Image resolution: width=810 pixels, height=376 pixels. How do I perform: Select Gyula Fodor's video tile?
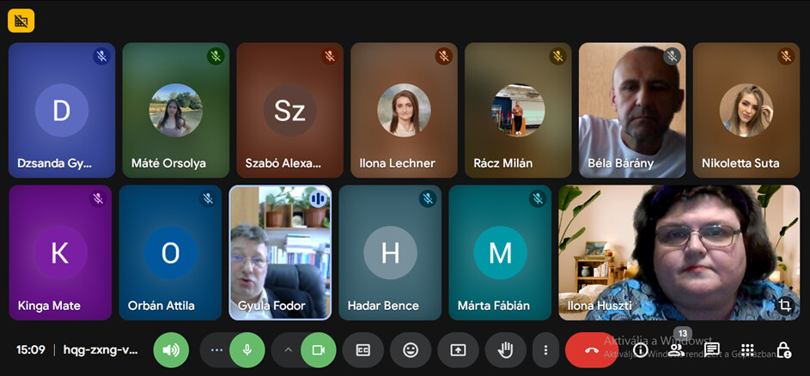point(280,252)
